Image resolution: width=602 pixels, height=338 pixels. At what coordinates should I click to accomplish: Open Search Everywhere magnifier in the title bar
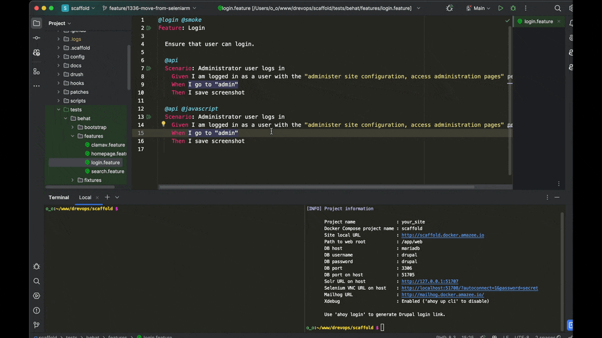click(557, 8)
